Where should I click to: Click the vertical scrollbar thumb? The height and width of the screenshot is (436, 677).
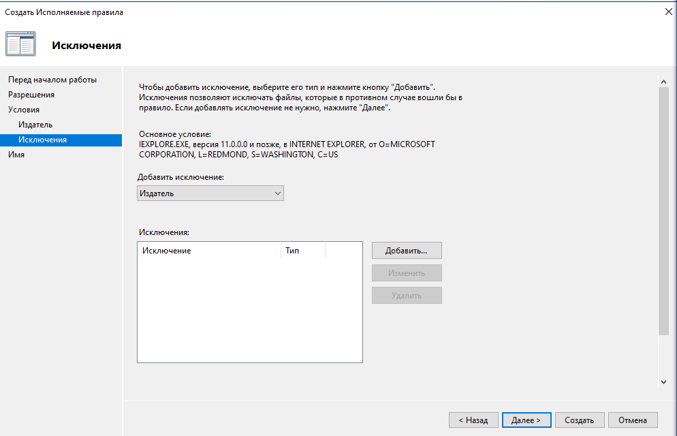coord(663,211)
